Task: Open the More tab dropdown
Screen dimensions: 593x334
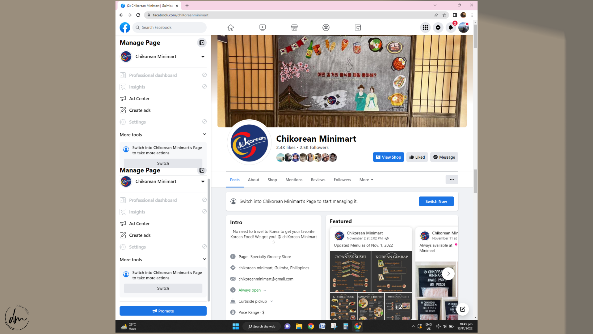Action: 366,180
